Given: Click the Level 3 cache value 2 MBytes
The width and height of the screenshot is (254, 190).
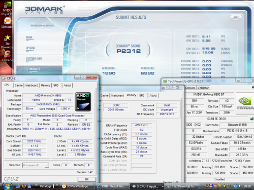Looking at the screenshot, I should point(80,155).
